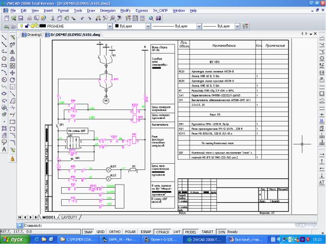This screenshot has height=244, width=326.
Task: Select the Multiline Text tool
Action: coord(4,149)
